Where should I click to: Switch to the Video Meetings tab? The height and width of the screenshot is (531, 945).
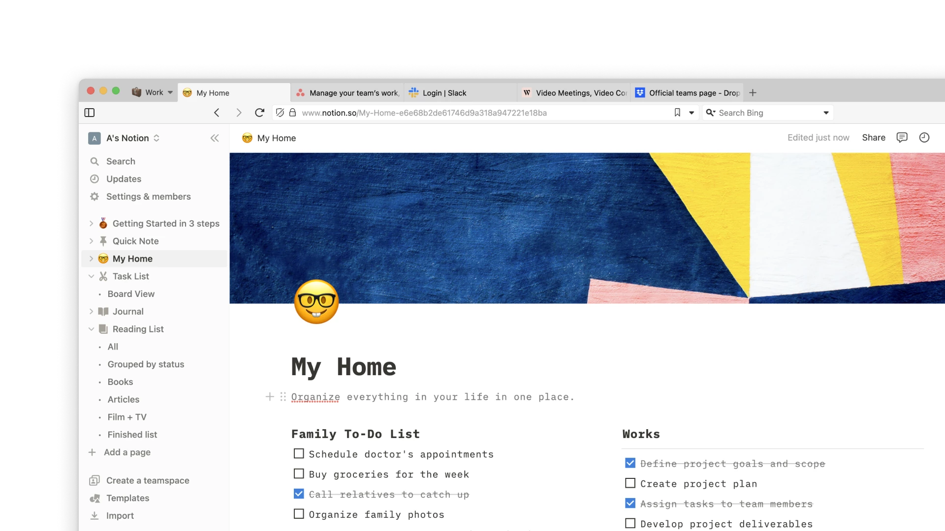[574, 92]
